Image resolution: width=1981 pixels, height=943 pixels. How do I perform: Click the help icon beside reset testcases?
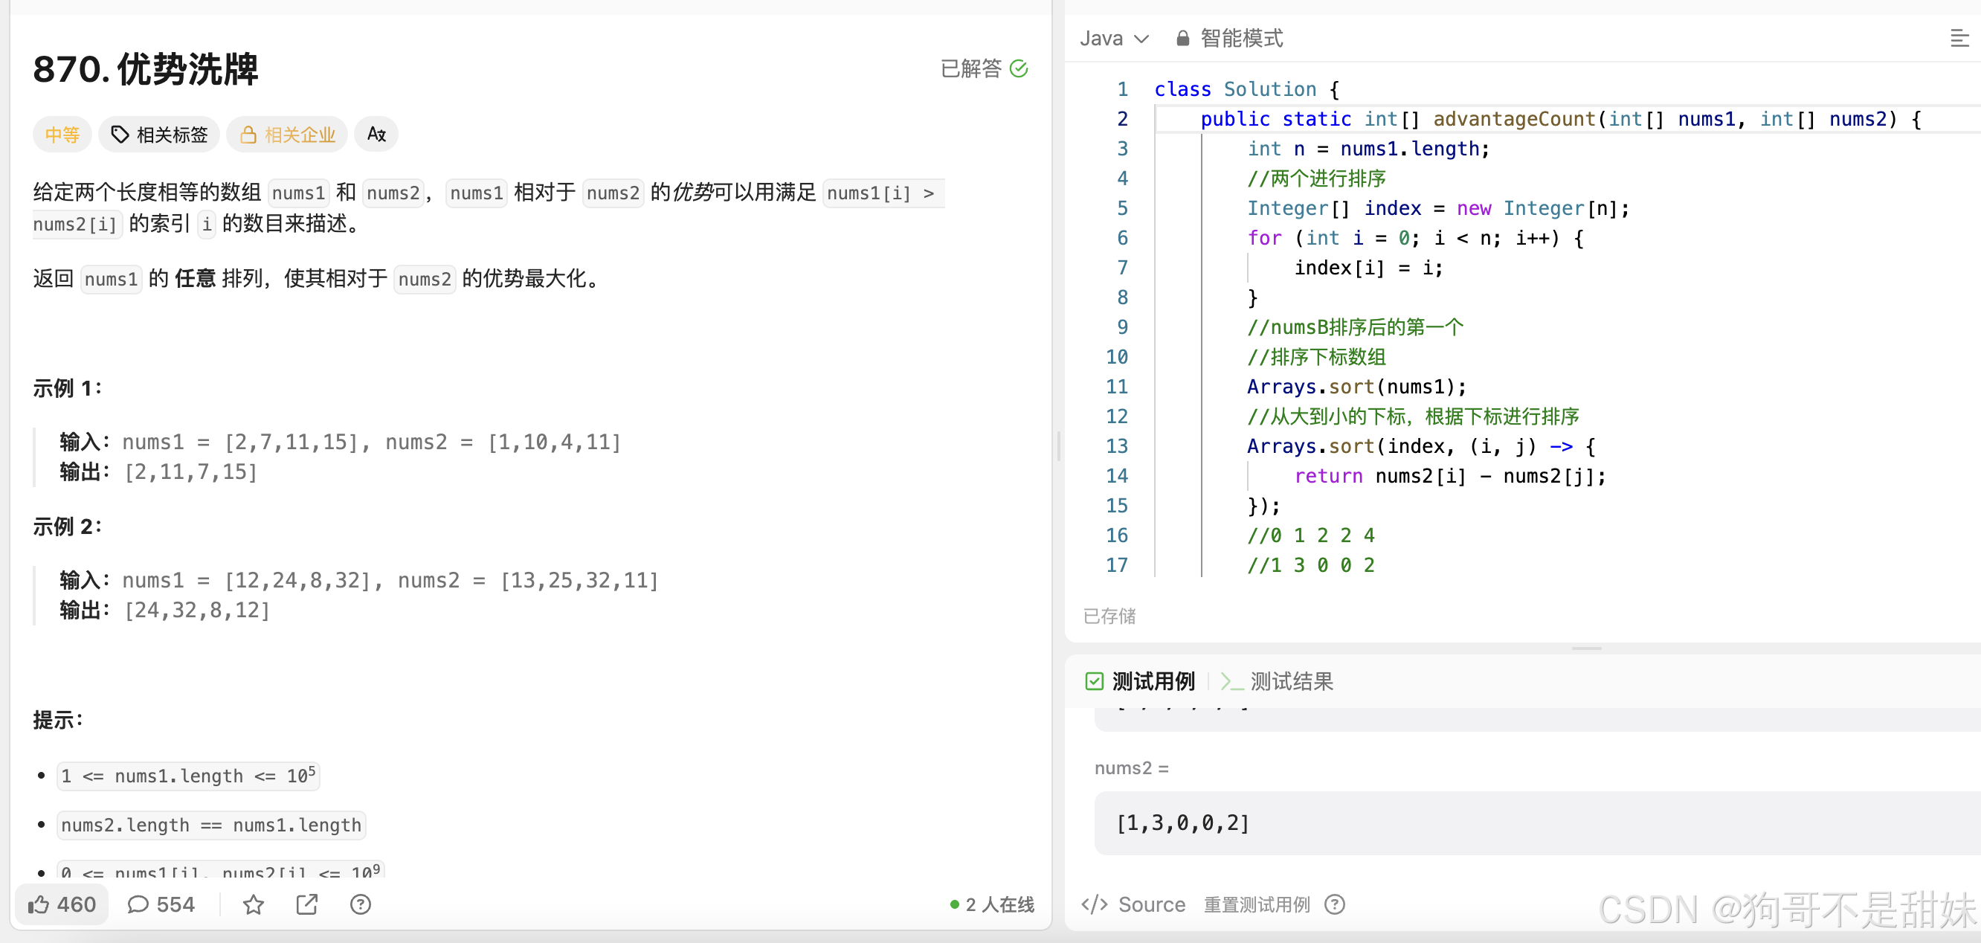(1335, 904)
